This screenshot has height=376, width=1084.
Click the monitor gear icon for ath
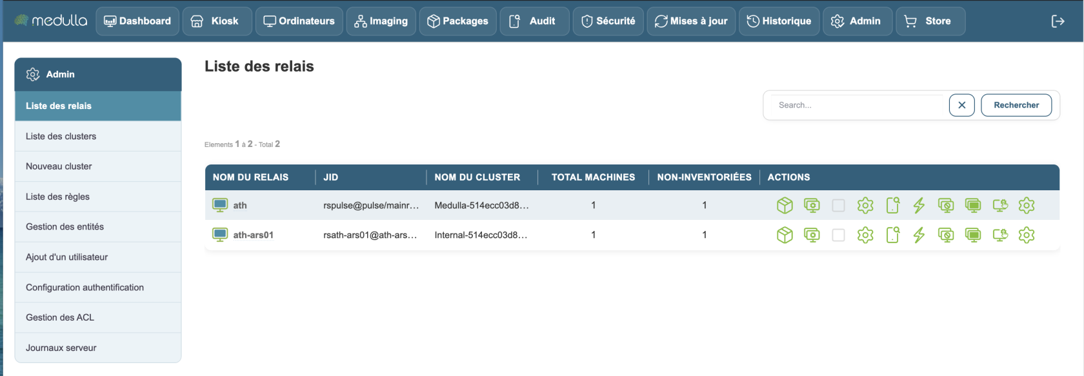pyautogui.click(x=812, y=206)
